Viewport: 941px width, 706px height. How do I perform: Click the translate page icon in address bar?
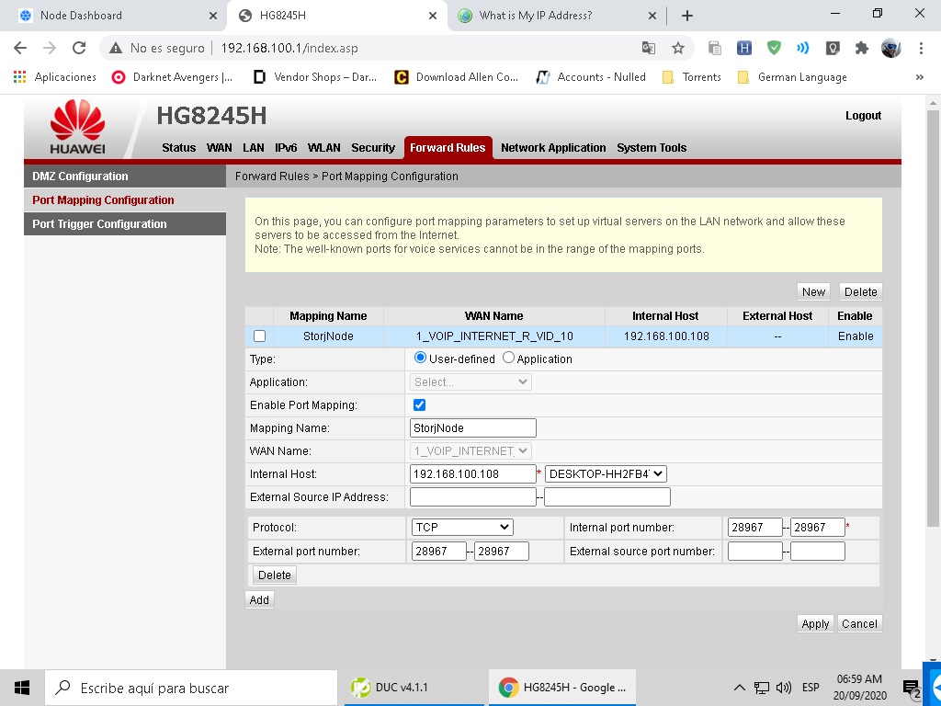(x=649, y=48)
